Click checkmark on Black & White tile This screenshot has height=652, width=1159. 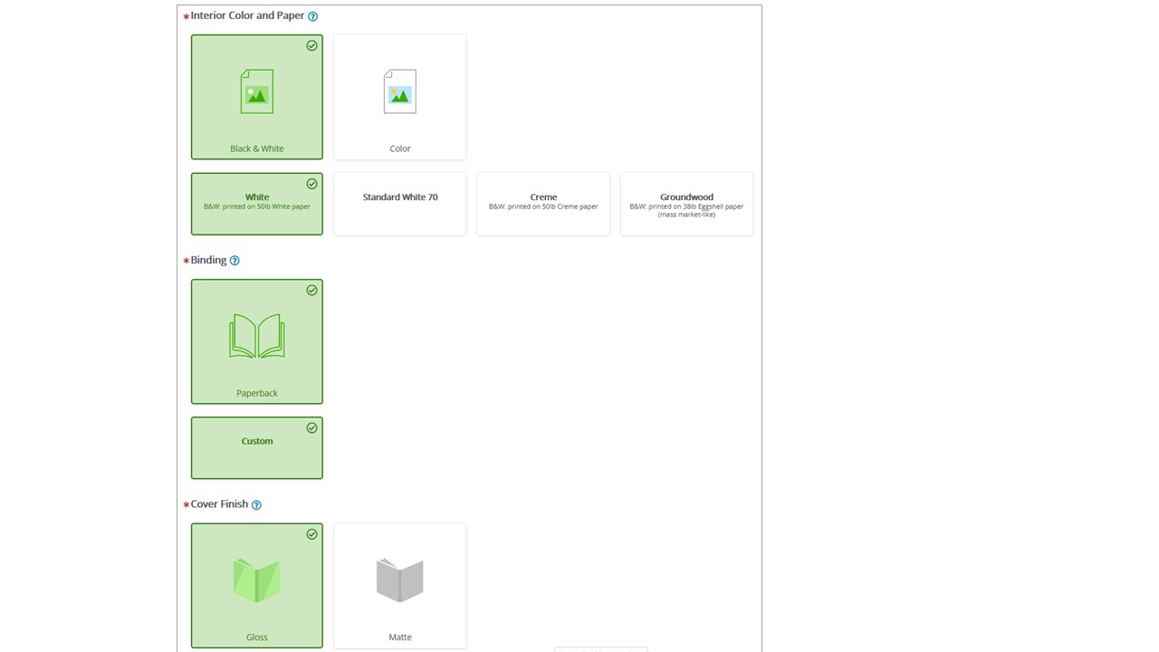tap(311, 45)
